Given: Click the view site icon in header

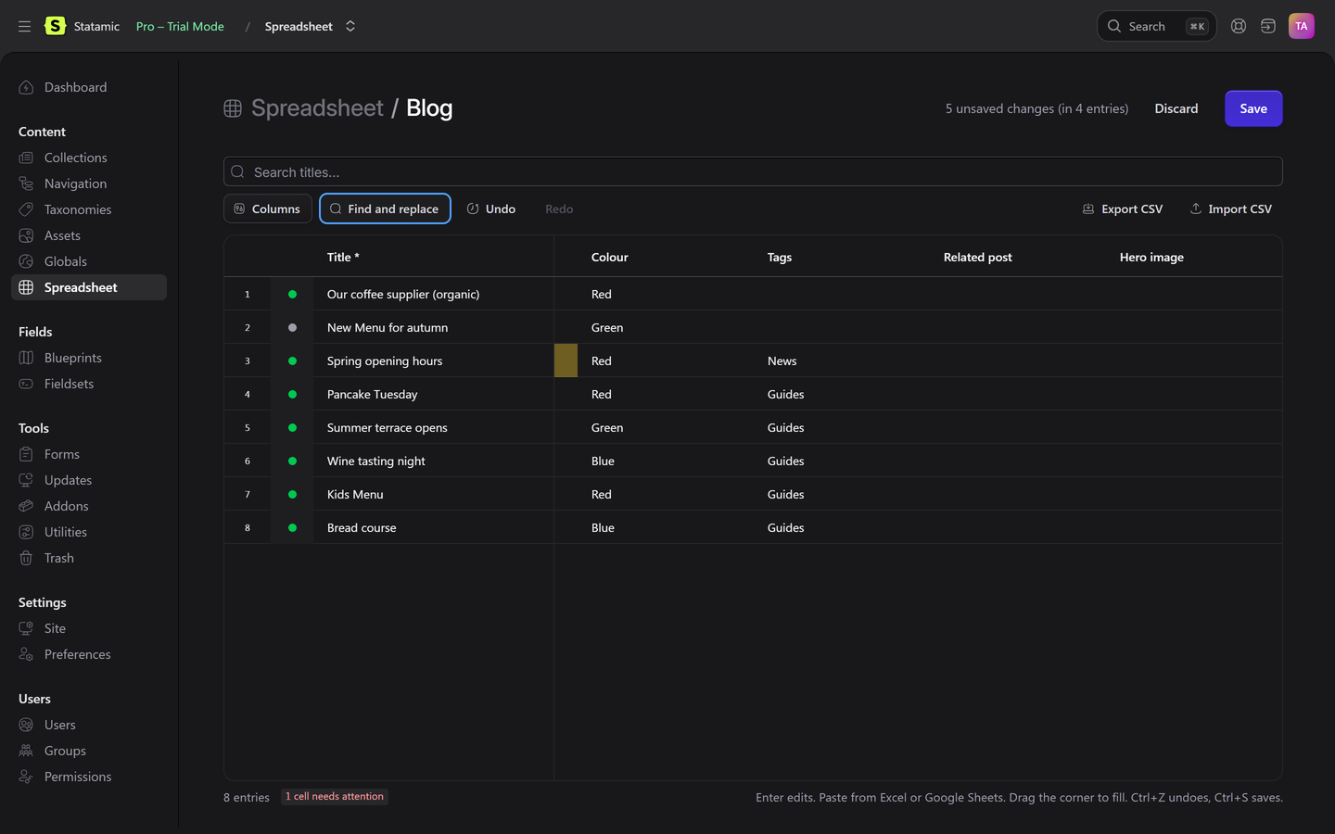Looking at the screenshot, I should pyautogui.click(x=1268, y=26).
